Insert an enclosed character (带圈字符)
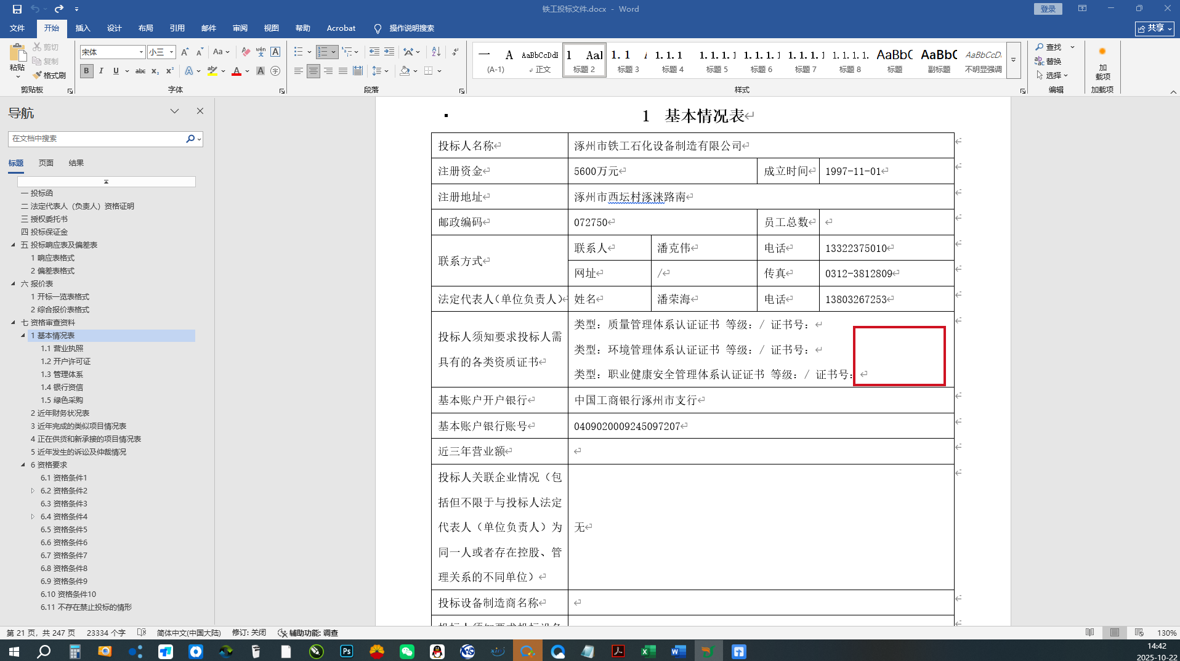The height and width of the screenshot is (661, 1180). [275, 71]
